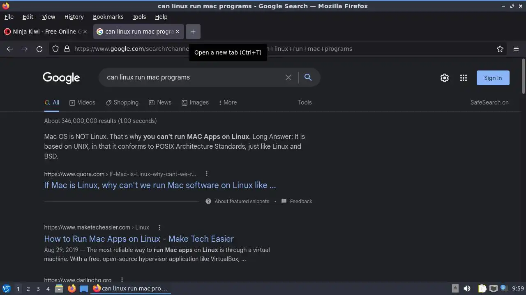Open the network tray icon
Image resolution: width=526 pixels, height=295 pixels.
tap(494, 288)
